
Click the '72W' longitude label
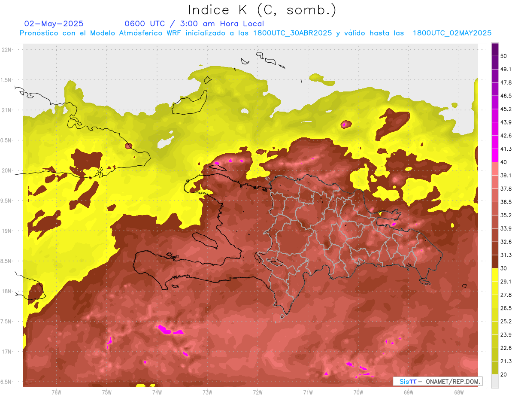(257, 392)
